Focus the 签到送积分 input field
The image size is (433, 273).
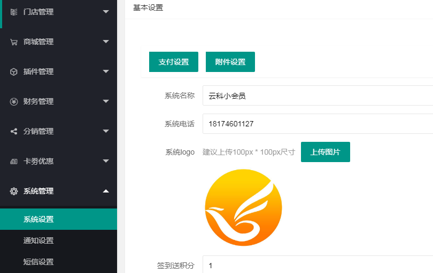(x=318, y=264)
